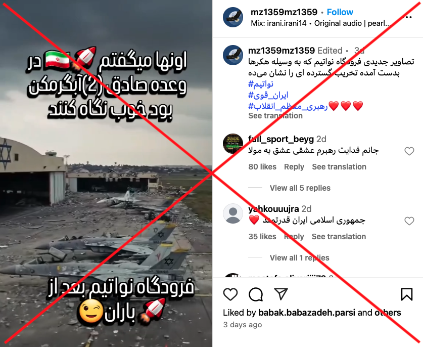Screen dimensions: 423x347
Task: Expand View all 1 replies
Action: tap(300, 258)
